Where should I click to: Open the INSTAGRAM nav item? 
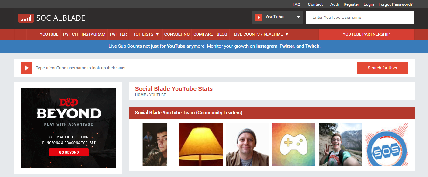click(x=93, y=34)
